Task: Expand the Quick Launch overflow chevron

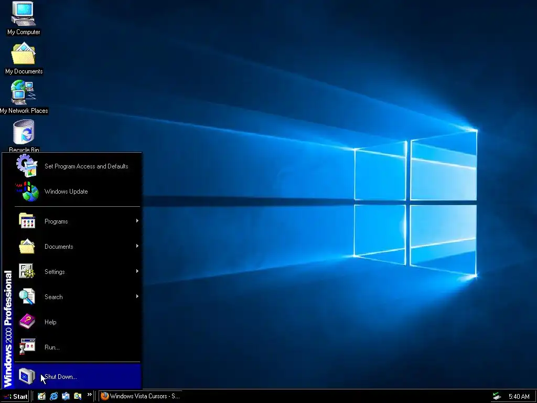Action: tap(89, 395)
